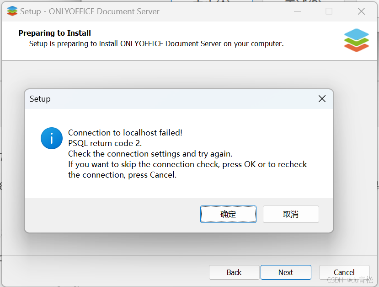Click the inner dialog's 'Setup' title text
379x287 pixels.
40,99
